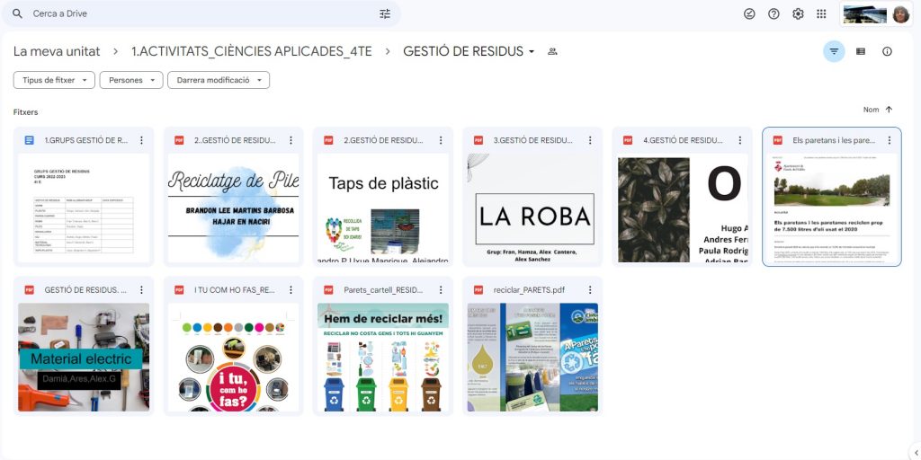Viewport: 921px width, 460px height.
Task: Open more options for reciclar_PARETS.pdf
Action: (589, 290)
